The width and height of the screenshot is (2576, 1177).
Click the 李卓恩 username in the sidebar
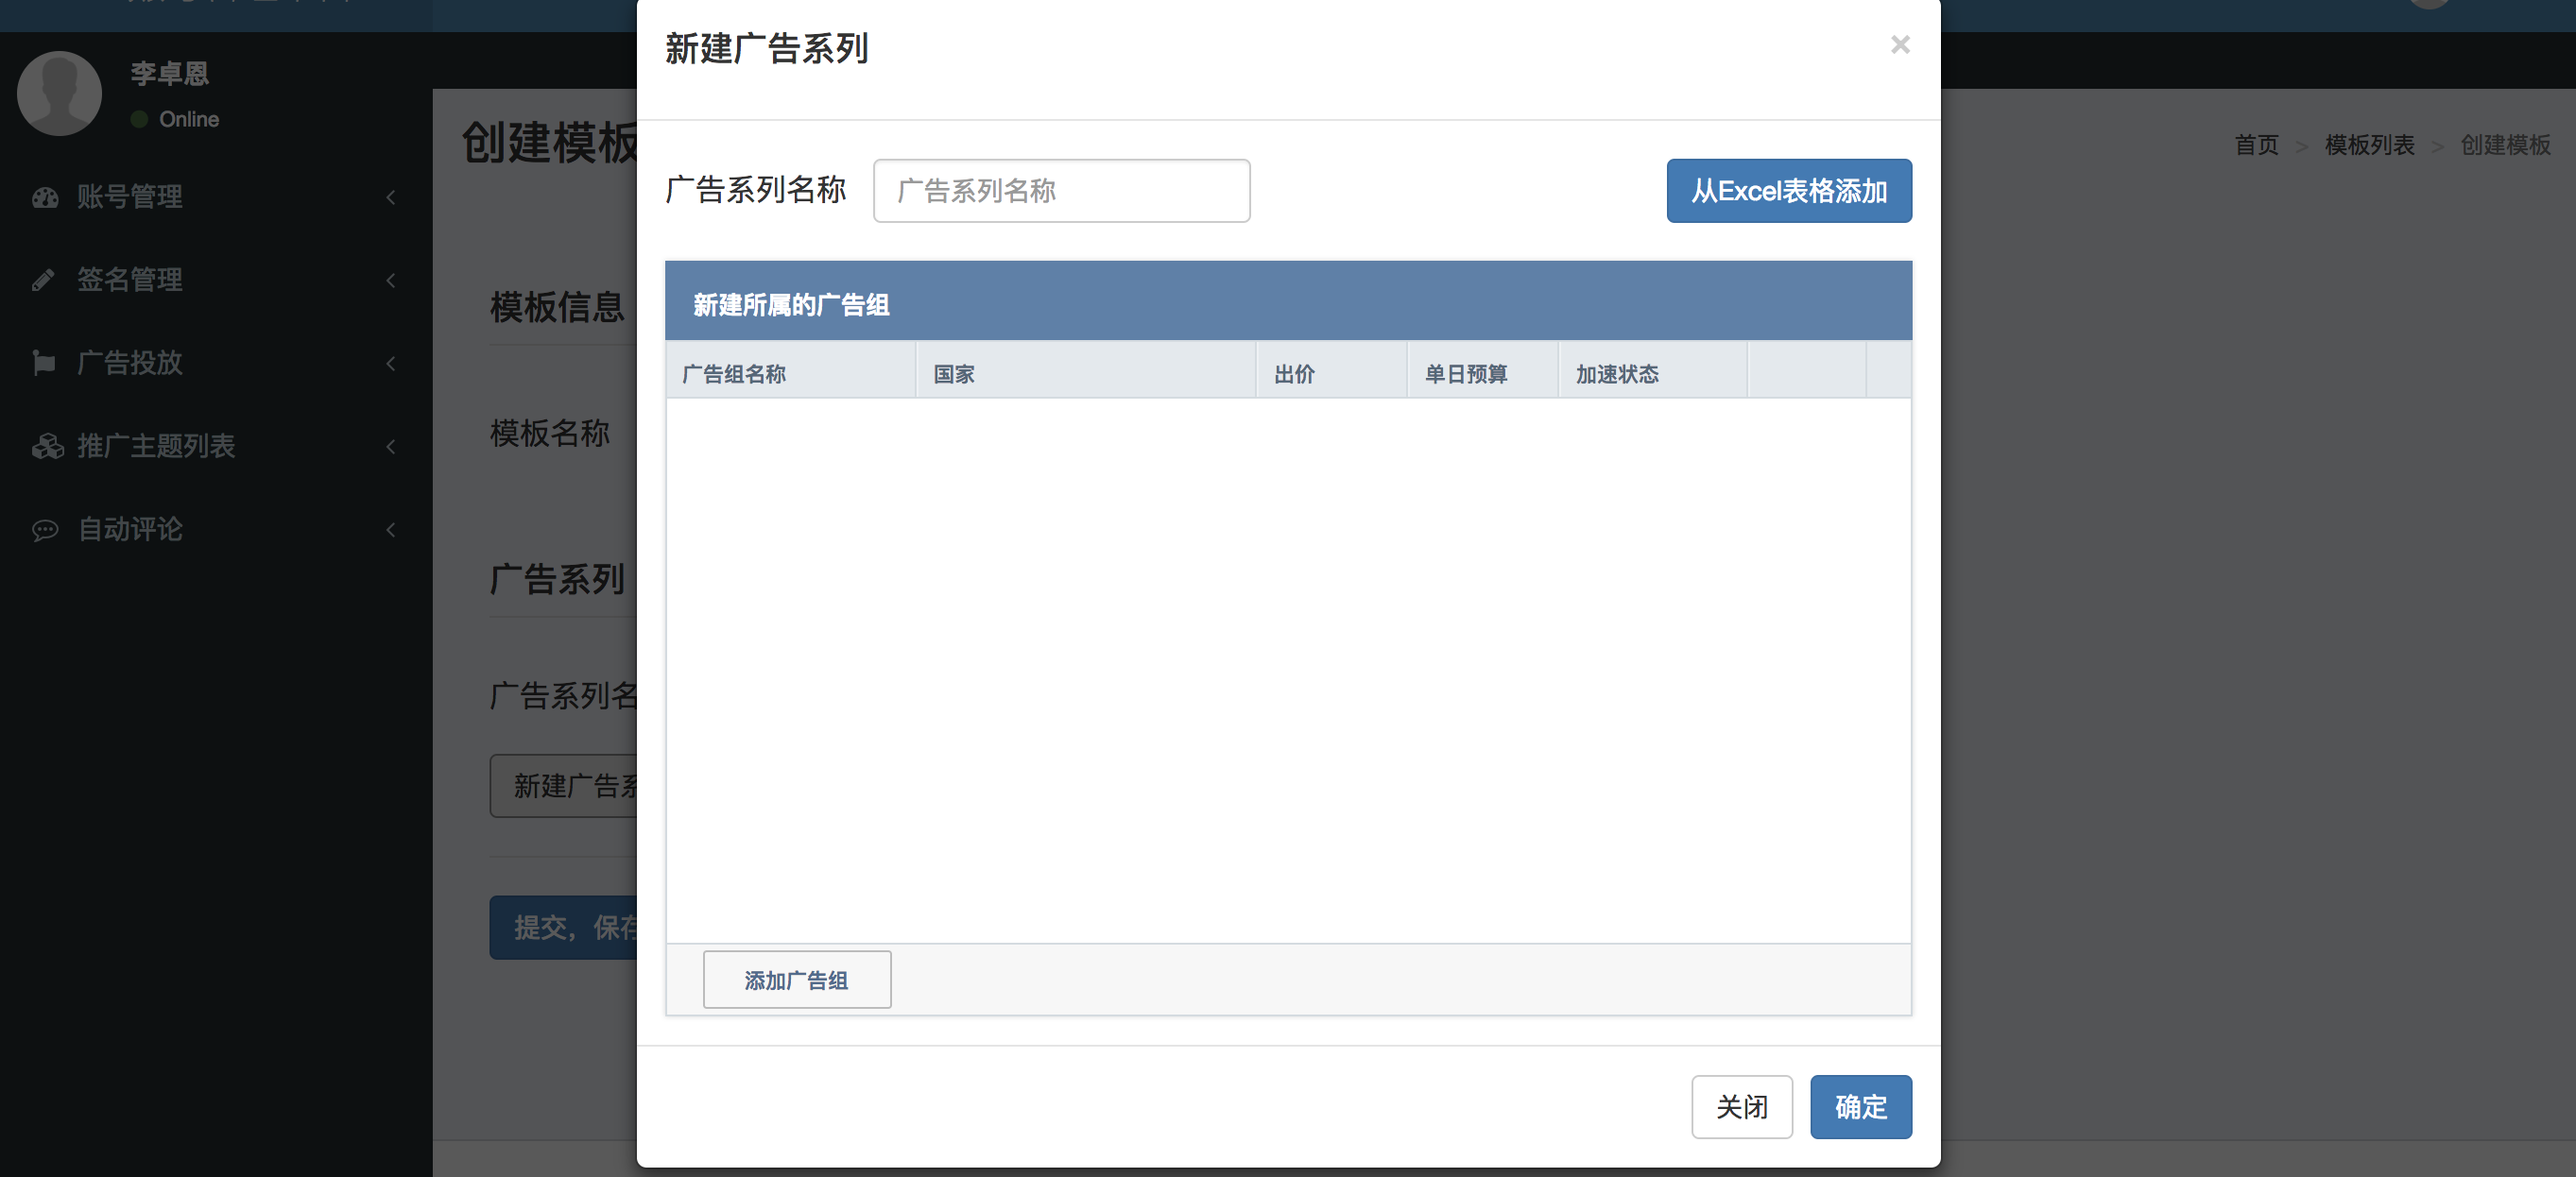[x=169, y=73]
